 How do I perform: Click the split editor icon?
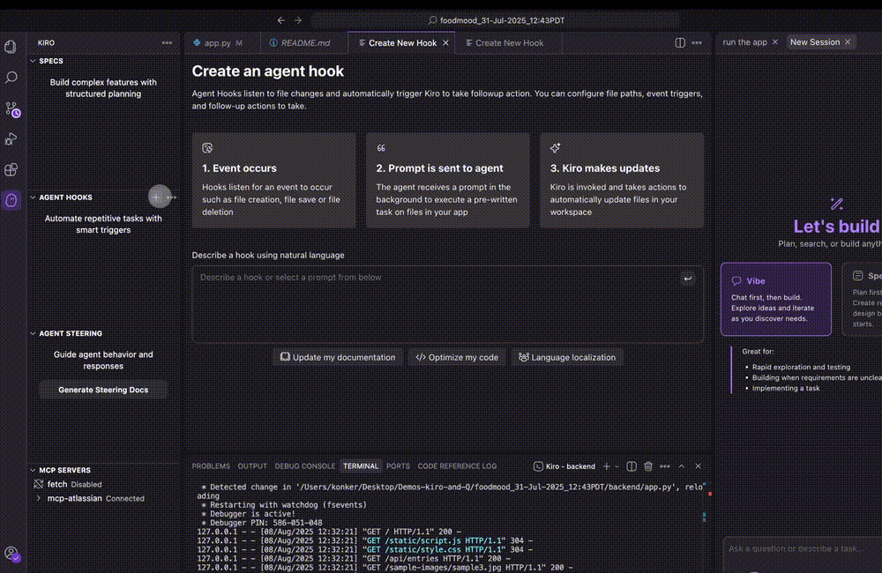tap(680, 42)
